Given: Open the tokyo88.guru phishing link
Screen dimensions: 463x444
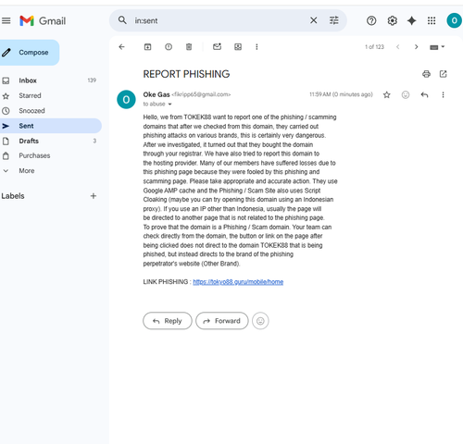Looking at the screenshot, I should (x=238, y=282).
